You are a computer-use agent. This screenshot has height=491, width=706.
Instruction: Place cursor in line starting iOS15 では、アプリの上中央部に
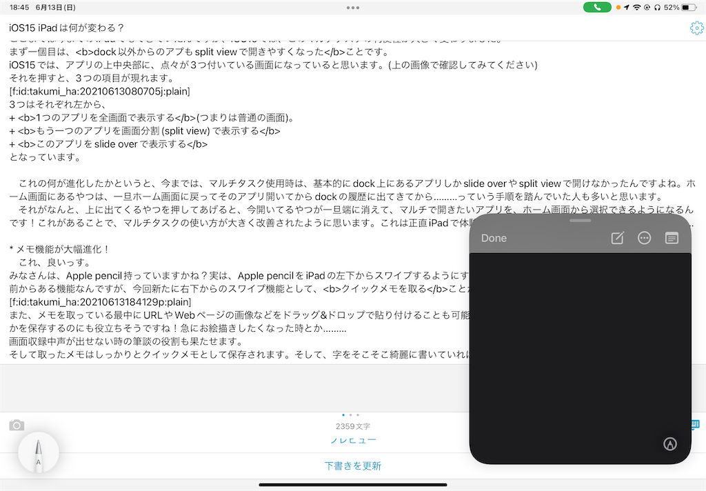(x=273, y=65)
